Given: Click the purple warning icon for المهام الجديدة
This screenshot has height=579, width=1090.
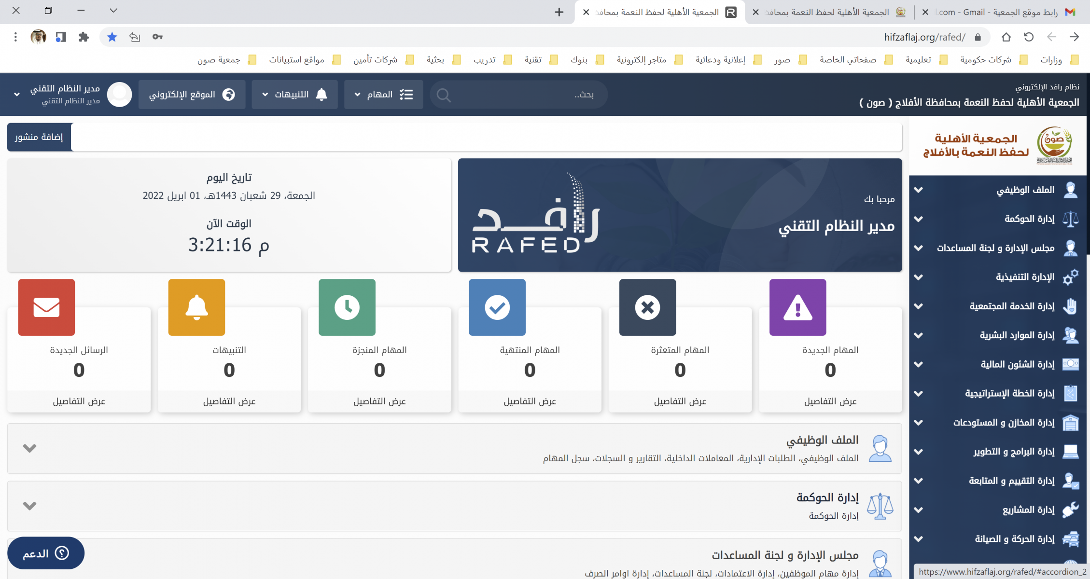Looking at the screenshot, I should point(797,307).
